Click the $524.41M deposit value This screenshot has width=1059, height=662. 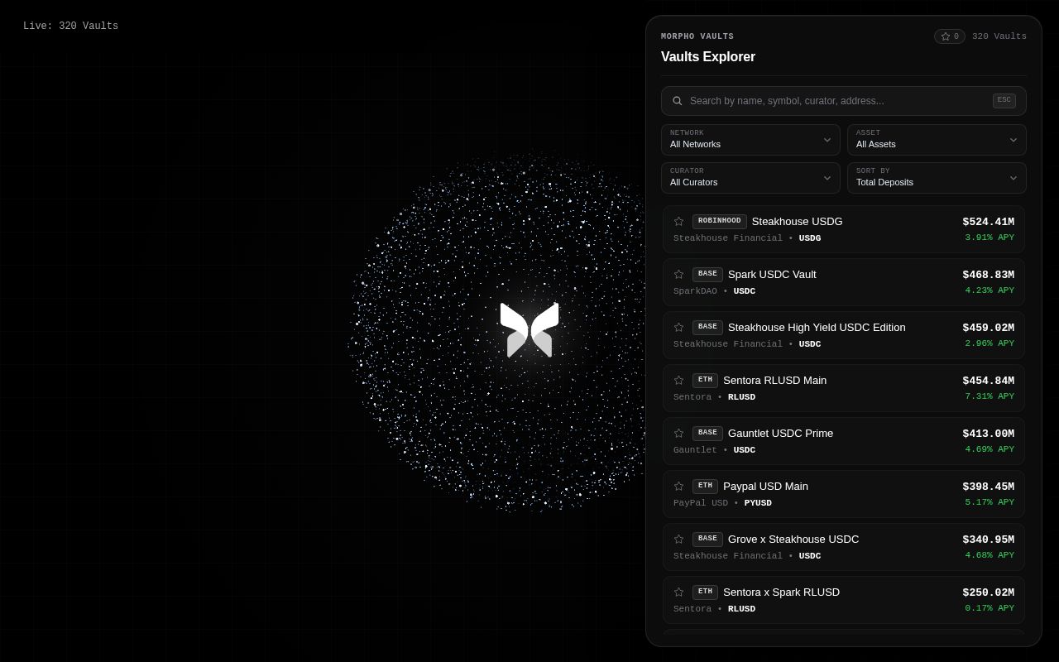988,222
